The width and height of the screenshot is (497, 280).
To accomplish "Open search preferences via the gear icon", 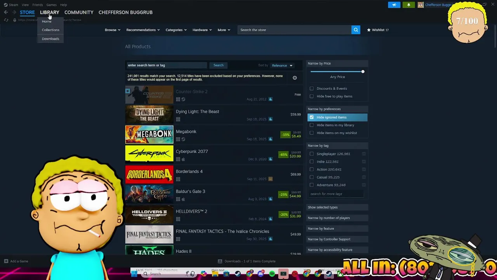I will click(x=295, y=78).
